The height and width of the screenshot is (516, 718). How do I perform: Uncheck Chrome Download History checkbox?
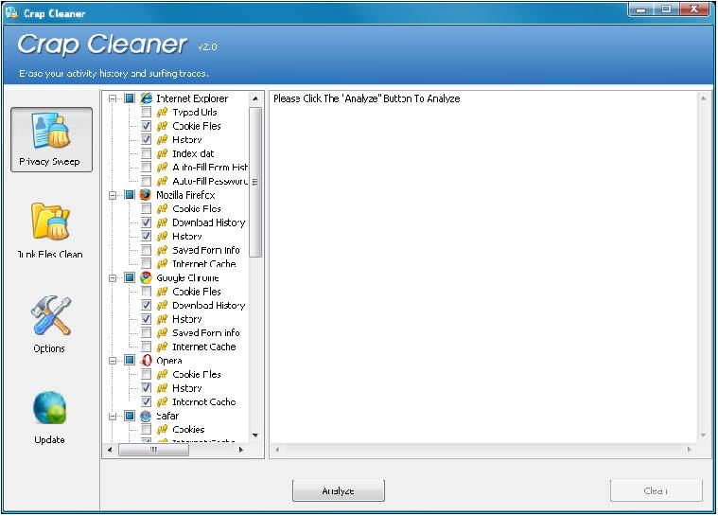pos(146,305)
